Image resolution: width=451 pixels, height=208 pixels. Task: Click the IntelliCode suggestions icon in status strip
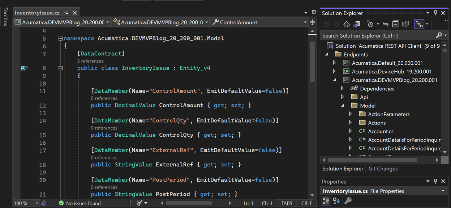tap(44, 203)
